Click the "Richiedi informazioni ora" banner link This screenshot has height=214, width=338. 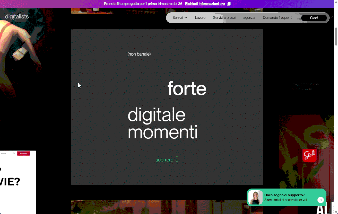pos(205,4)
